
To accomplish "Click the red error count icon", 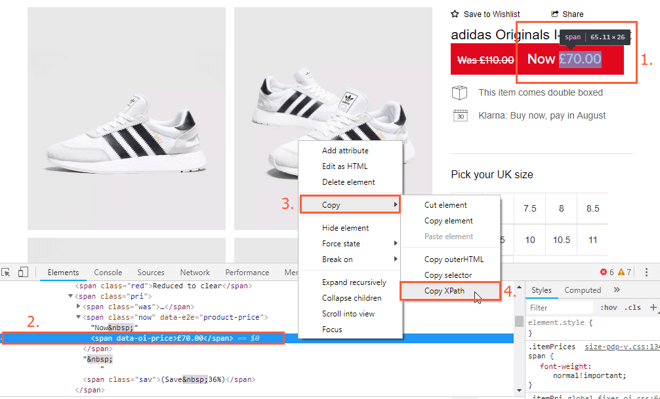I will [x=603, y=273].
